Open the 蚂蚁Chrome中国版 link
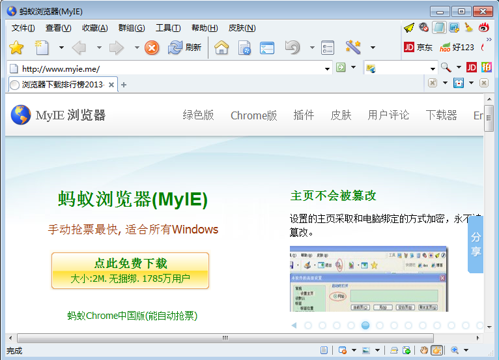This screenshot has width=499, height=360. point(132,316)
